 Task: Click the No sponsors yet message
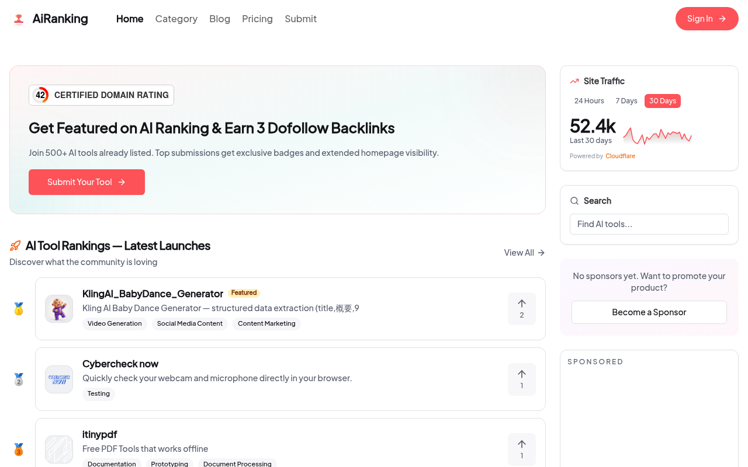coord(649,281)
